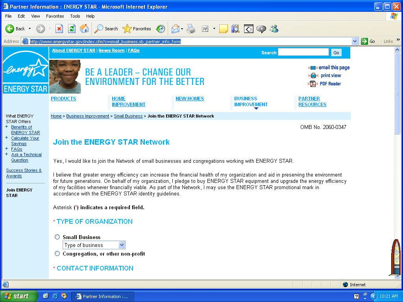Open the Research books icon
The height and width of the screenshot is (302, 403).
(235, 29)
